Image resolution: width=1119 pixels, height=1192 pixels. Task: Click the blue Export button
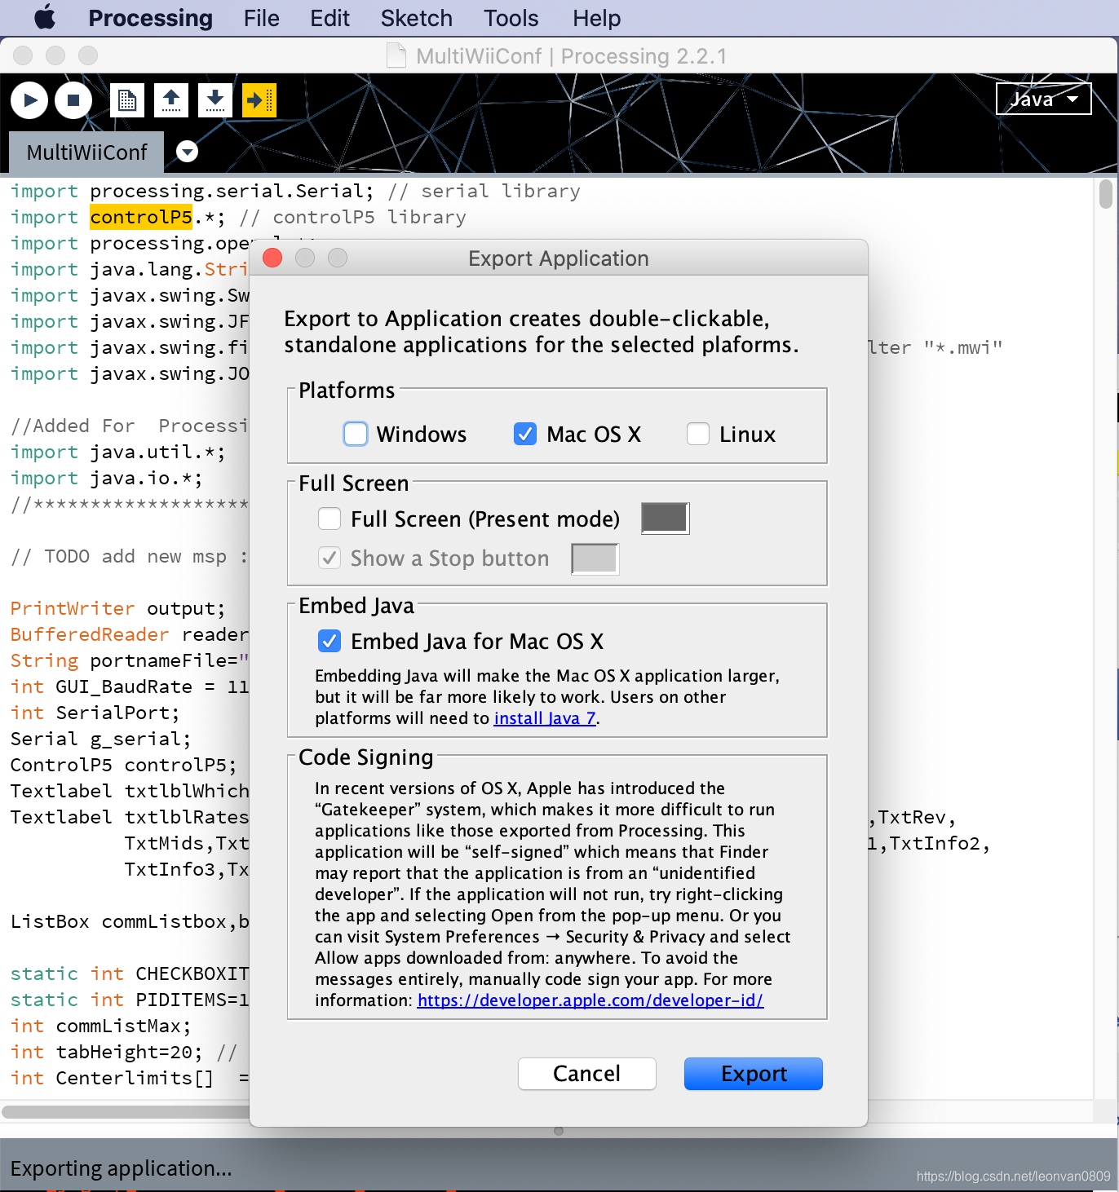[x=754, y=1074]
